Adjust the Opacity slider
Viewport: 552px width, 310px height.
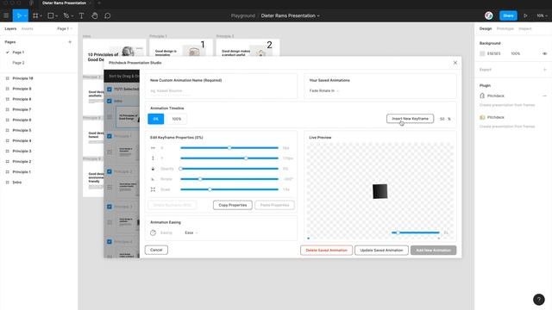coord(229,169)
